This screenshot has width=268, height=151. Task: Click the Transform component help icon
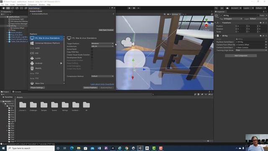[x=260, y=23]
